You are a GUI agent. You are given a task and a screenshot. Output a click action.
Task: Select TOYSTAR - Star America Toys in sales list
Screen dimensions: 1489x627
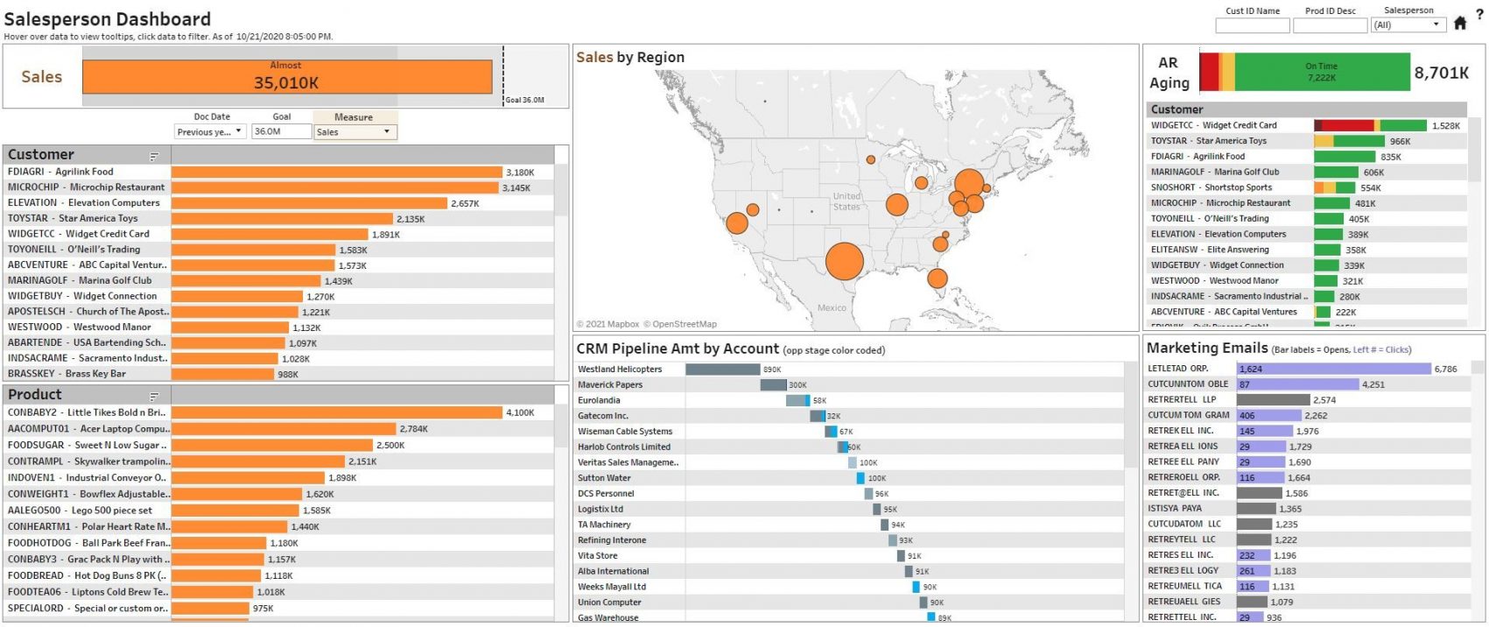pos(278,219)
